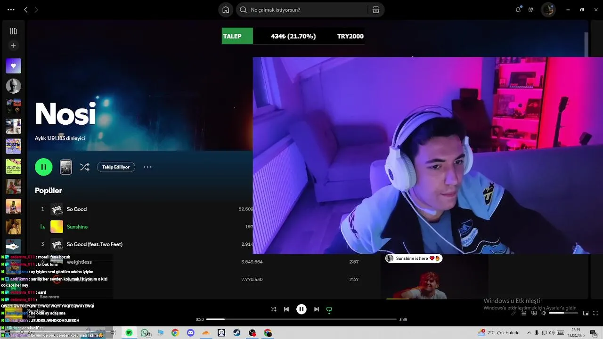Toggle shuffle on the Nosi artist page

(84, 167)
